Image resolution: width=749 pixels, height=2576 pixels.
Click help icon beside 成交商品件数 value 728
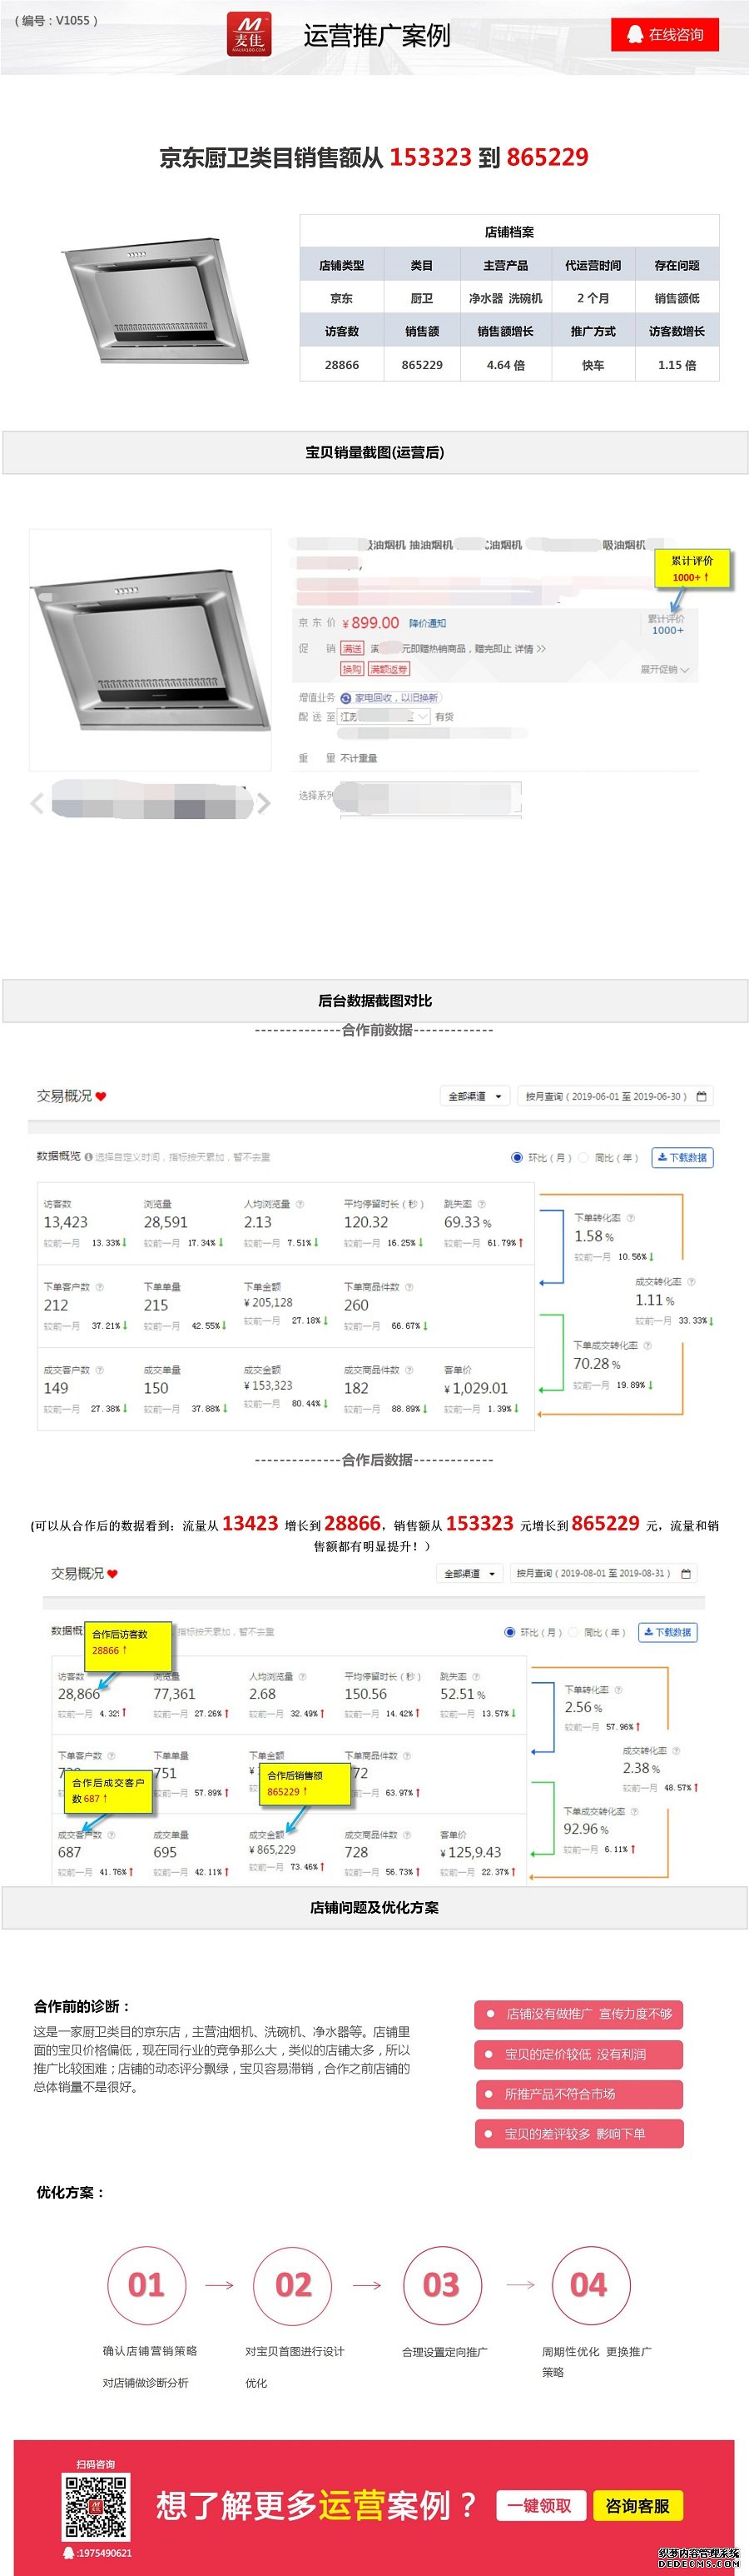click(x=405, y=1835)
